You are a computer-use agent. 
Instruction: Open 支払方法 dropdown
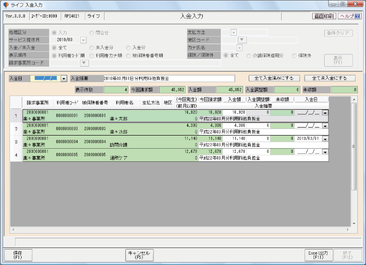[x=234, y=32]
